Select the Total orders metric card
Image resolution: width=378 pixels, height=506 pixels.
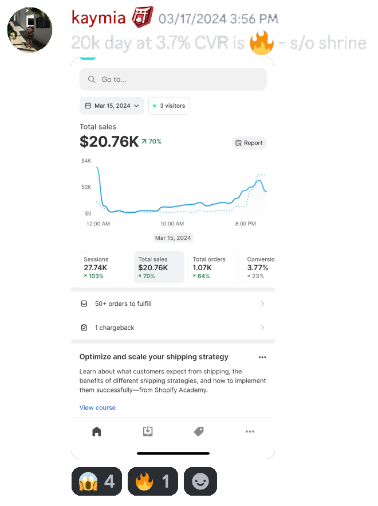click(213, 267)
